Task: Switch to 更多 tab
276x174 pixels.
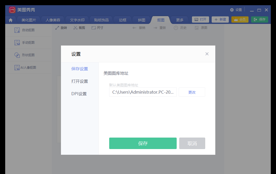Action: tap(180, 20)
